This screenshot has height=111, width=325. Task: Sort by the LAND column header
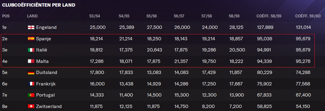click(32, 16)
